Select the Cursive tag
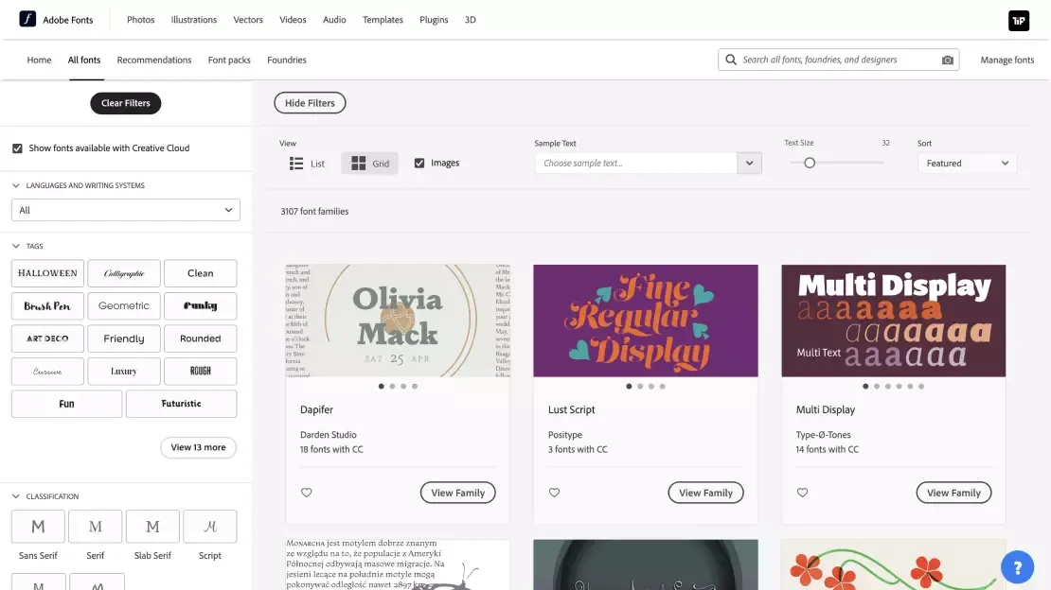This screenshot has height=590, width=1051. [47, 372]
